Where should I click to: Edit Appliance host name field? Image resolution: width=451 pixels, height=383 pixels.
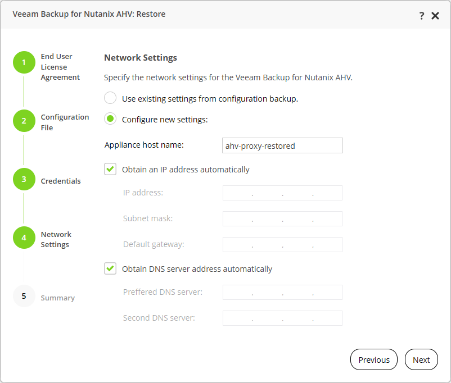(282, 145)
